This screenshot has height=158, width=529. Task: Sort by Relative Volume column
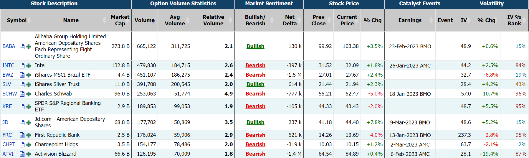point(213,20)
